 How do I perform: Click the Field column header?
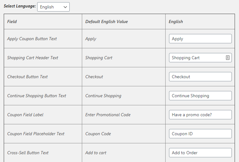(12, 21)
